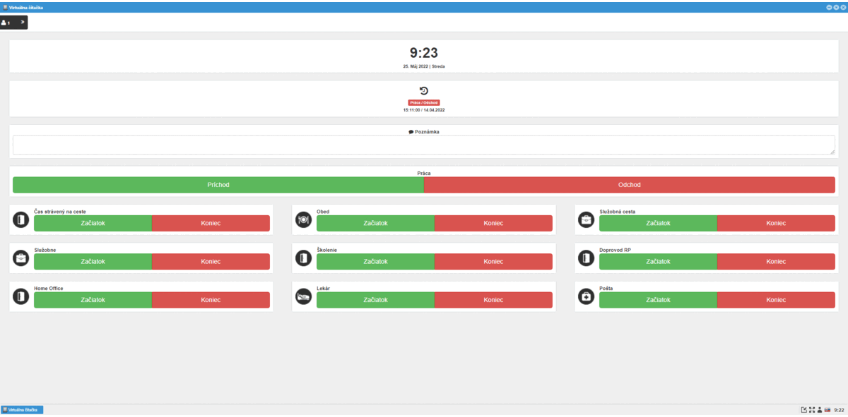Click the Virtuálna čítačka title bar icon
The width and height of the screenshot is (848, 417).
coord(5,6)
